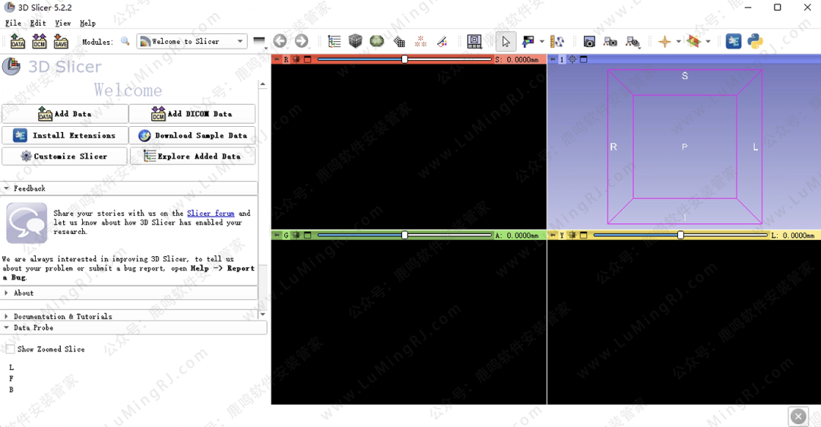Collapse the Feedback section
The image size is (821, 427).
tap(129, 188)
